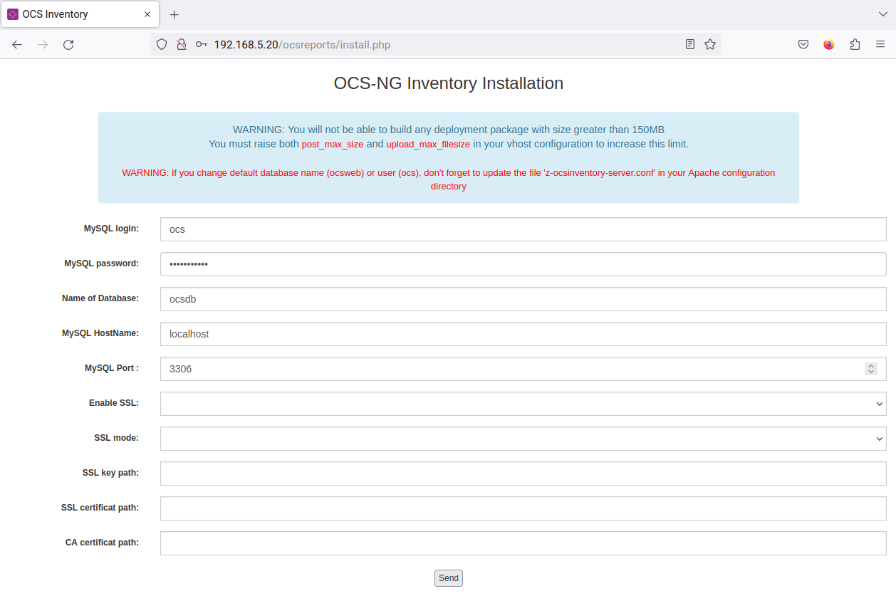Submit the form with Send
This screenshot has height=596, width=896.
(449, 578)
